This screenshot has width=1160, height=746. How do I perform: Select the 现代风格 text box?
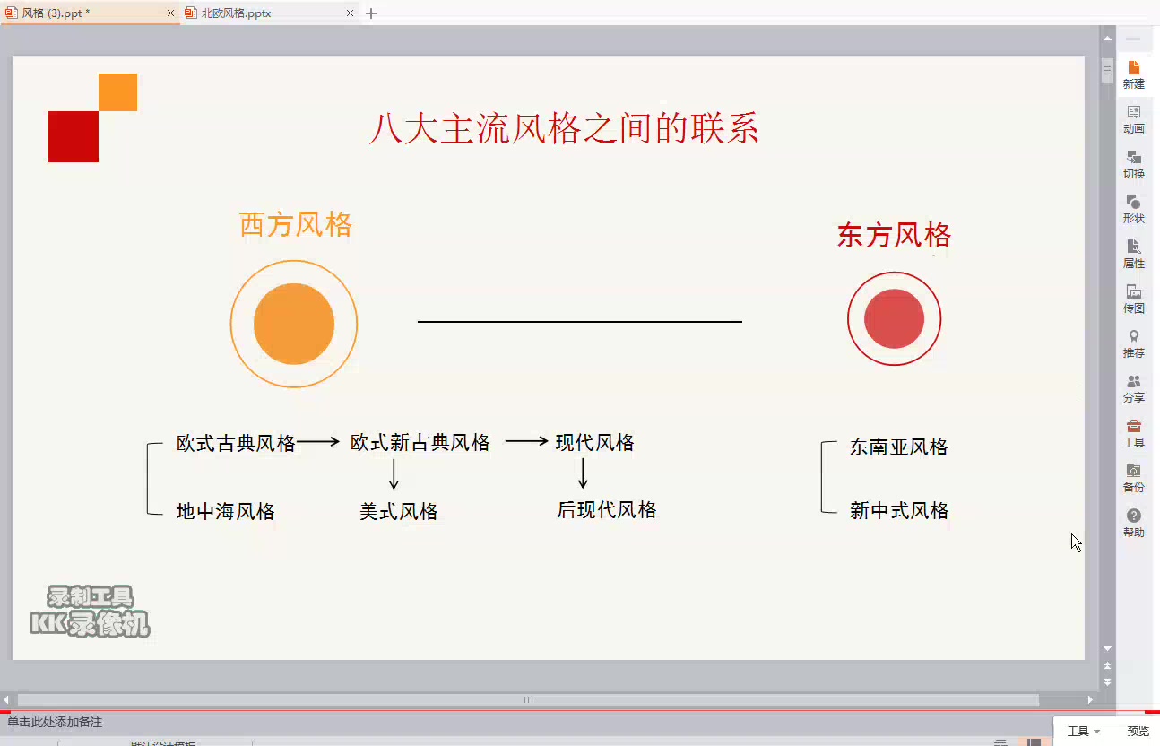(x=595, y=443)
